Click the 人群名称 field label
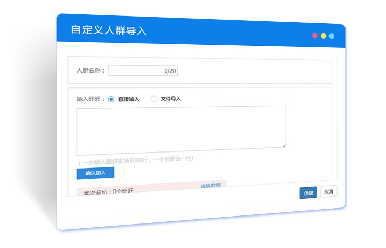 point(91,70)
